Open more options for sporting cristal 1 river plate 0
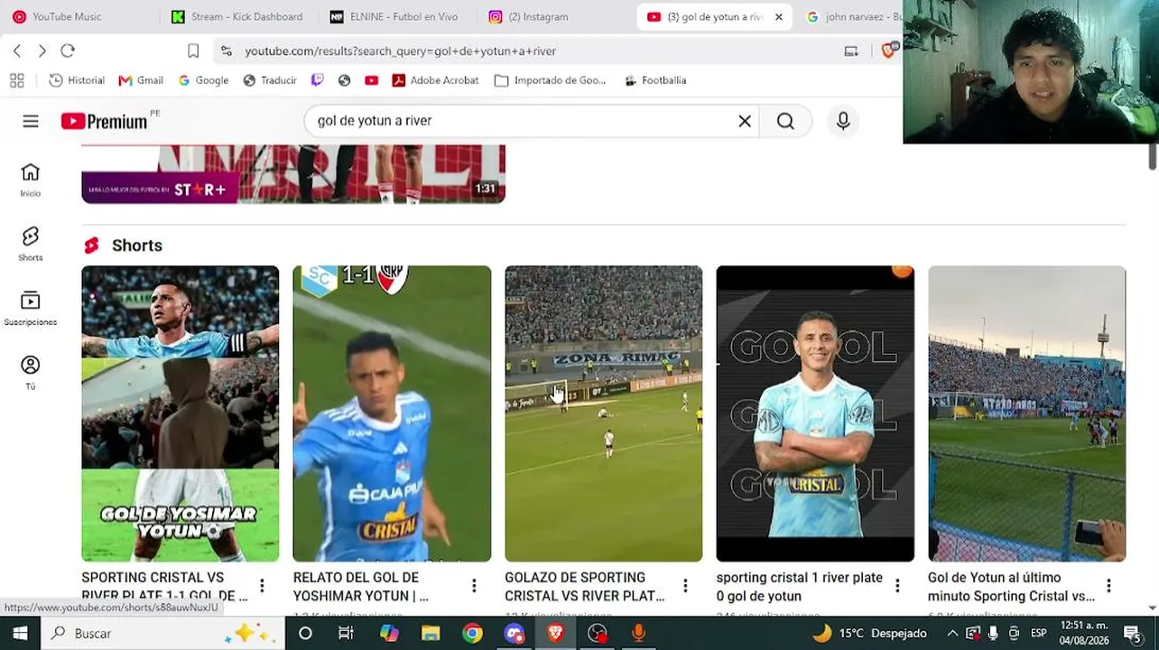This screenshot has height=650, width=1159. pos(897,587)
